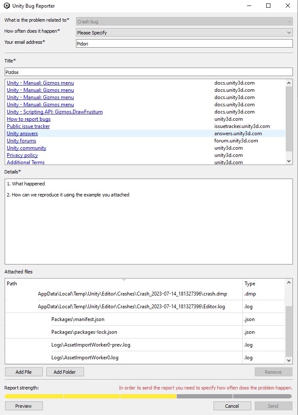Open the 'Unity - Scripting API: Gizmos.DrawFrustum' link
The height and width of the screenshot is (415, 298).
coord(55,112)
